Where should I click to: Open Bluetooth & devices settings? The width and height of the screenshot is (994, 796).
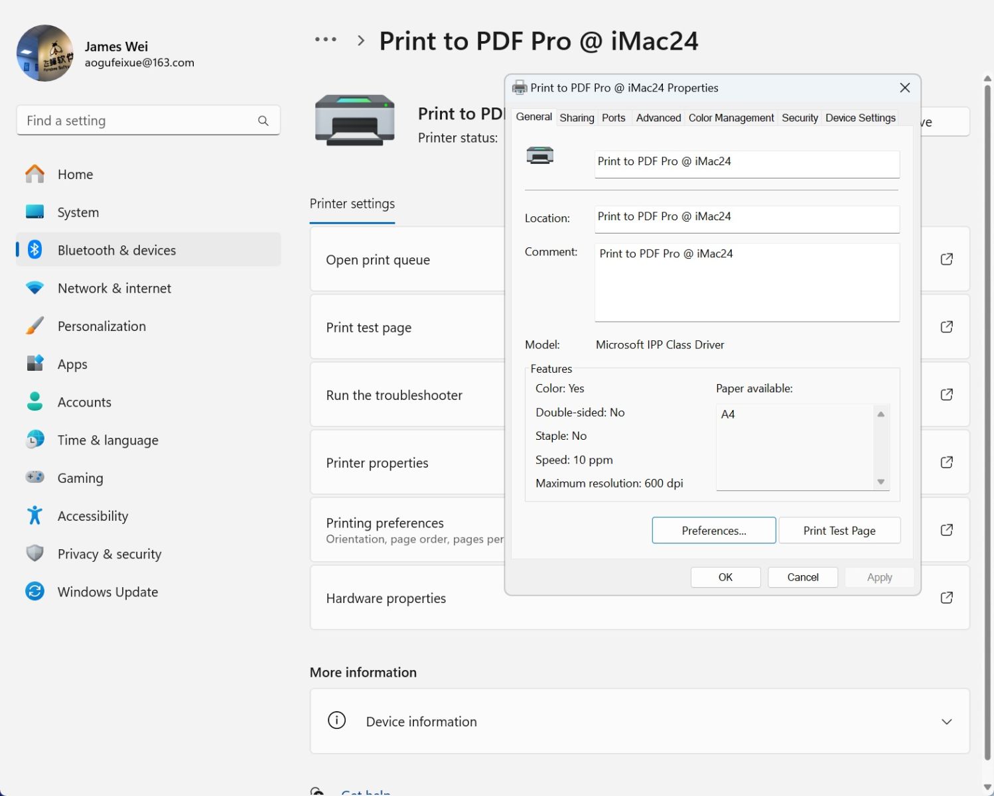point(148,249)
